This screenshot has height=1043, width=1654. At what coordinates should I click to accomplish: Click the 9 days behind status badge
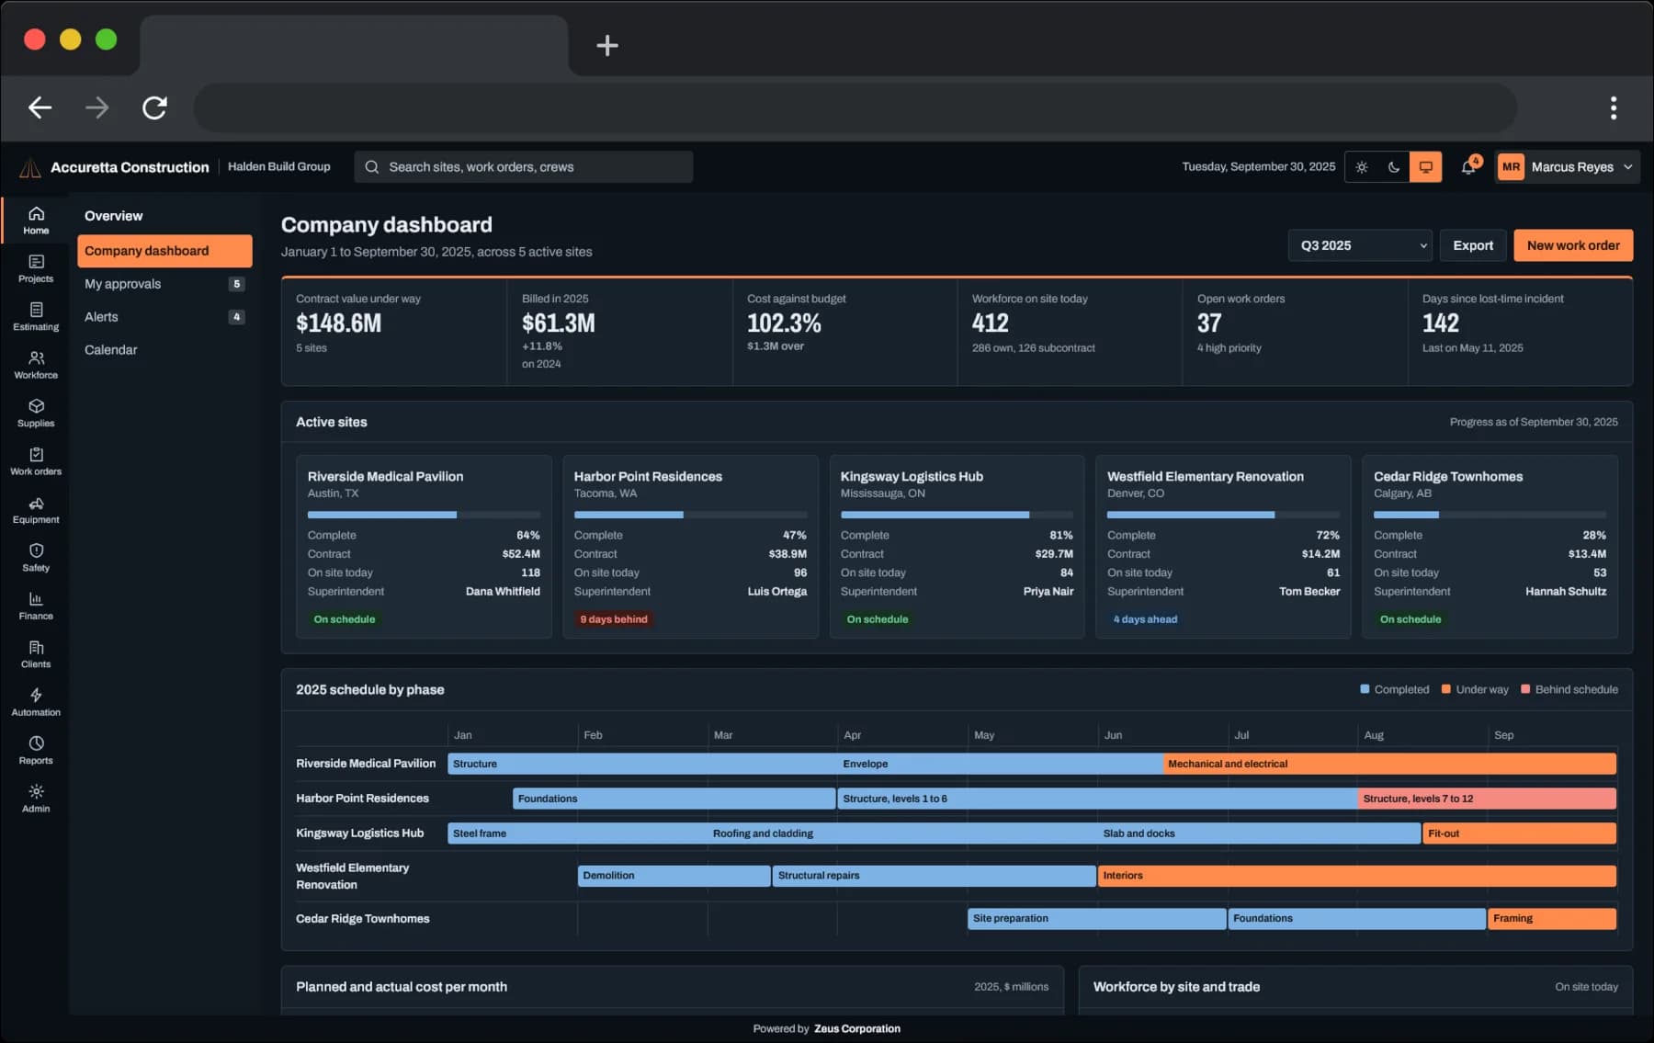point(614,619)
